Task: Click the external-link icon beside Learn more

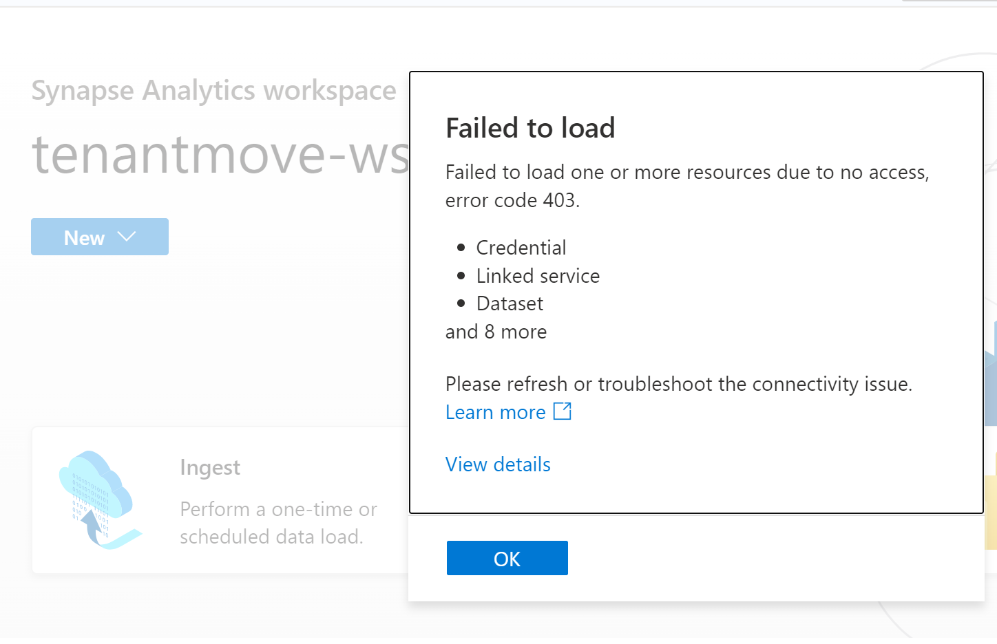Action: pos(562,411)
